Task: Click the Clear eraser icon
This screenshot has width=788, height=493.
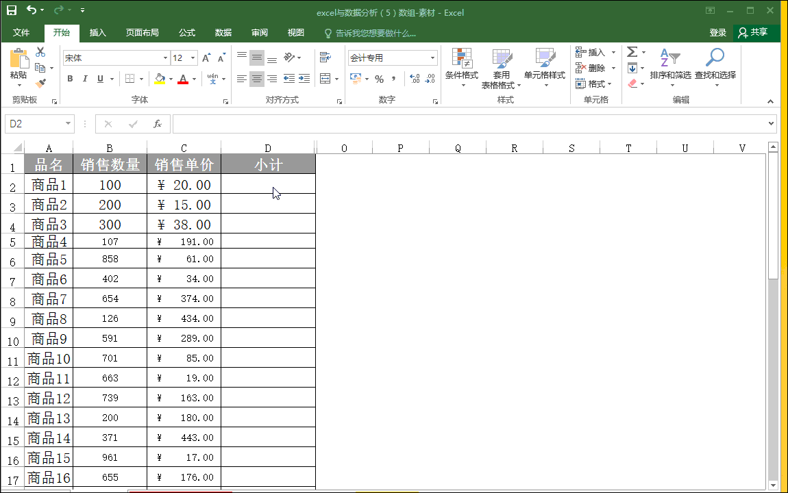Action: coord(632,84)
